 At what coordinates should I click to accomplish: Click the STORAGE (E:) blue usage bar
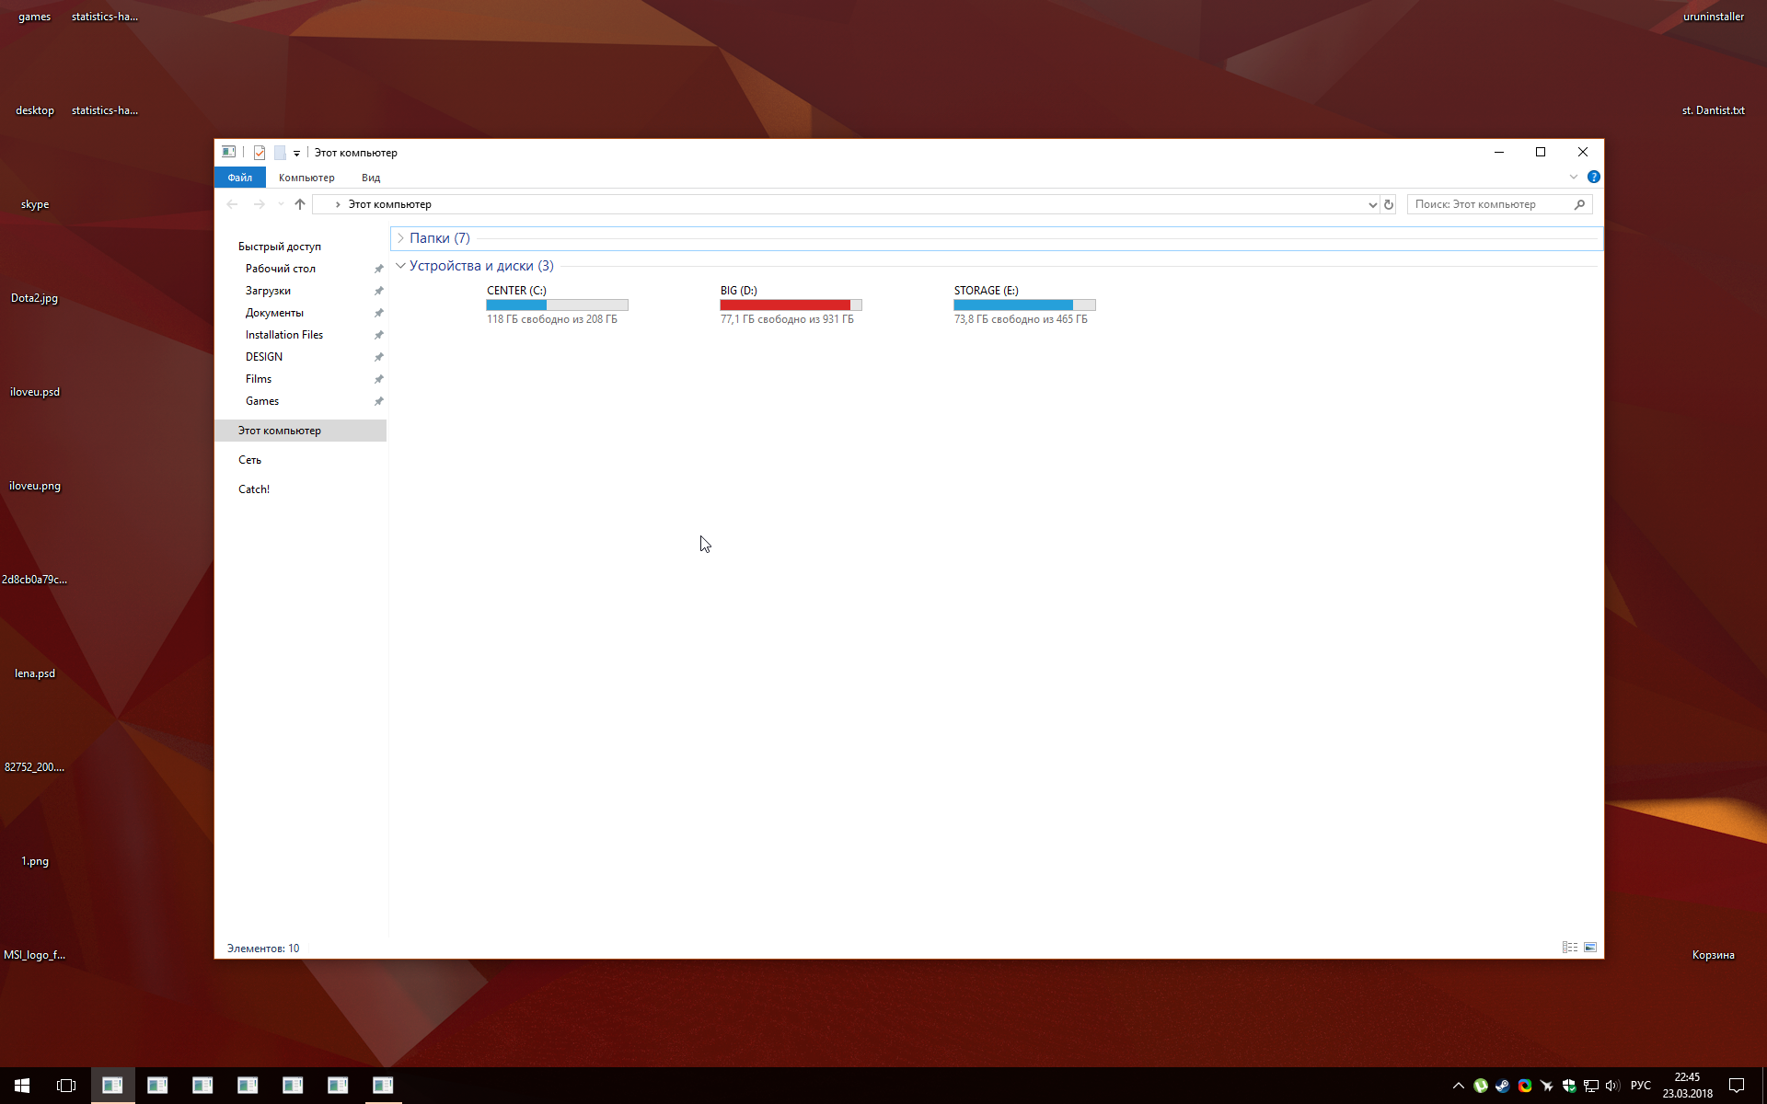coord(1024,305)
